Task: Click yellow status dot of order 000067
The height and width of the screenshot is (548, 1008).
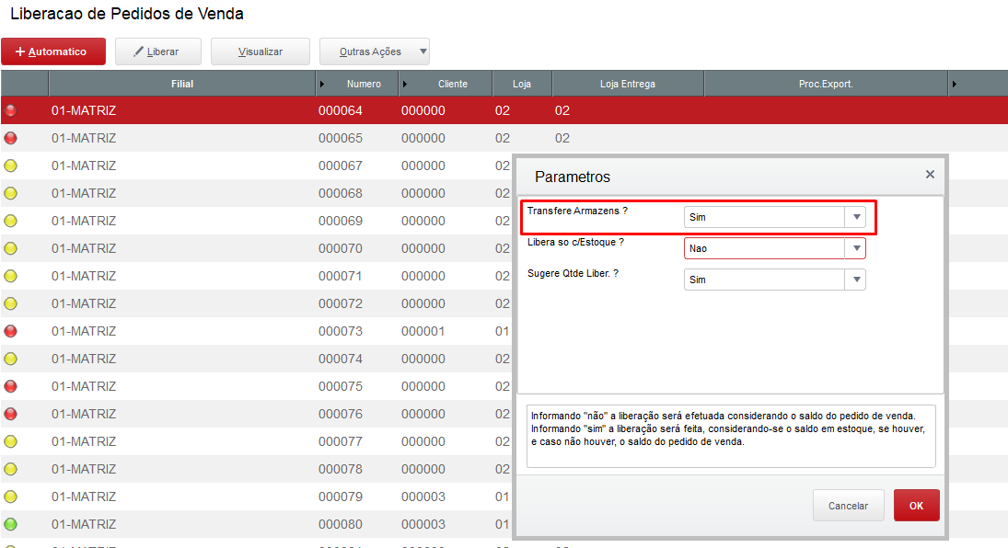Action: tap(11, 166)
